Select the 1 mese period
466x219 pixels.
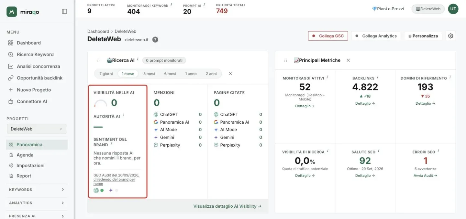128,74
